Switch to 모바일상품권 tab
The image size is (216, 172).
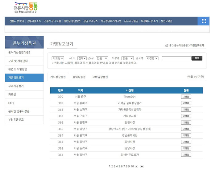[x=100, y=77]
